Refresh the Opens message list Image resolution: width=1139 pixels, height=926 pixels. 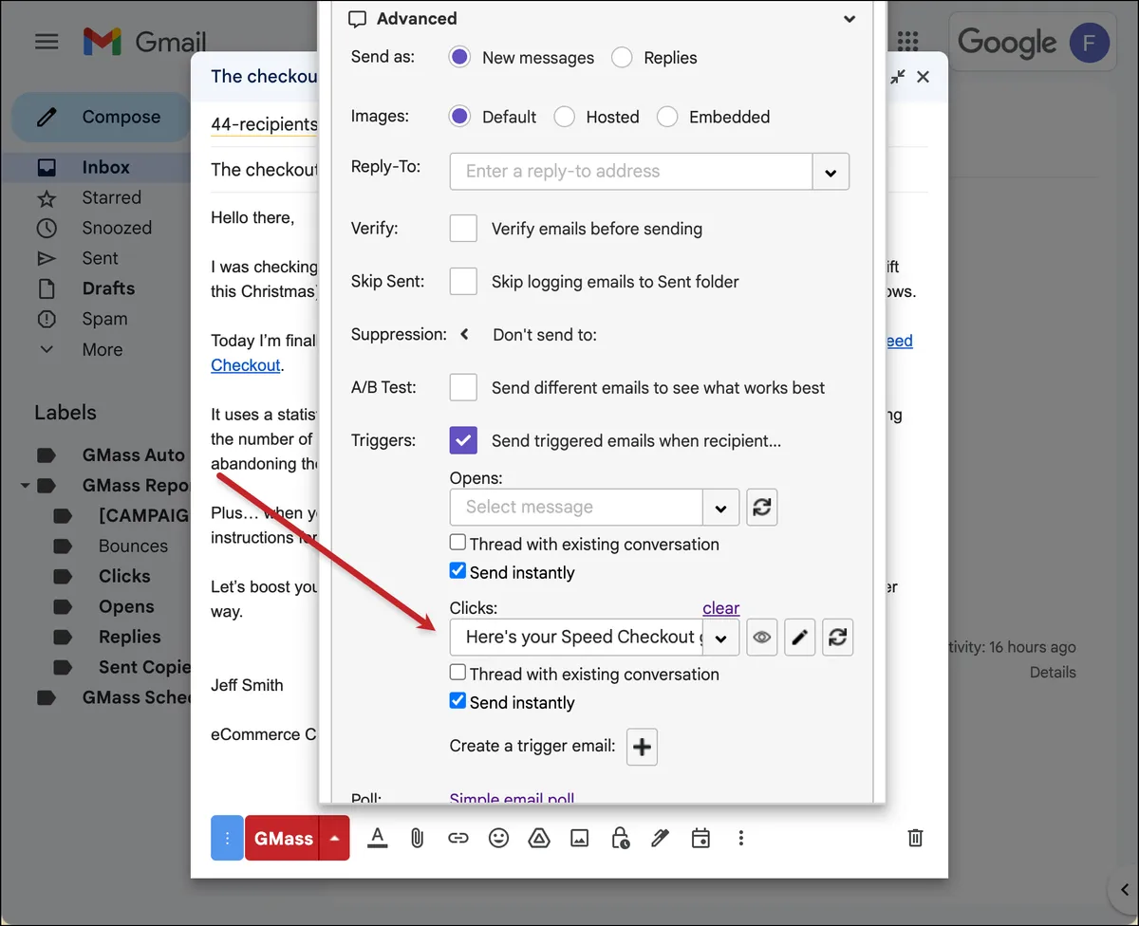pos(761,508)
